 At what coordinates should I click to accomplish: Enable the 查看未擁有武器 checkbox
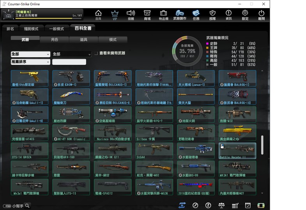[96, 53]
